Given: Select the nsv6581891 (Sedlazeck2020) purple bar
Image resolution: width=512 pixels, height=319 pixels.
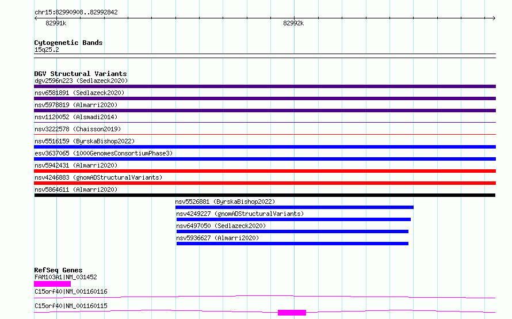Looking at the screenshot, I should click(x=265, y=98).
